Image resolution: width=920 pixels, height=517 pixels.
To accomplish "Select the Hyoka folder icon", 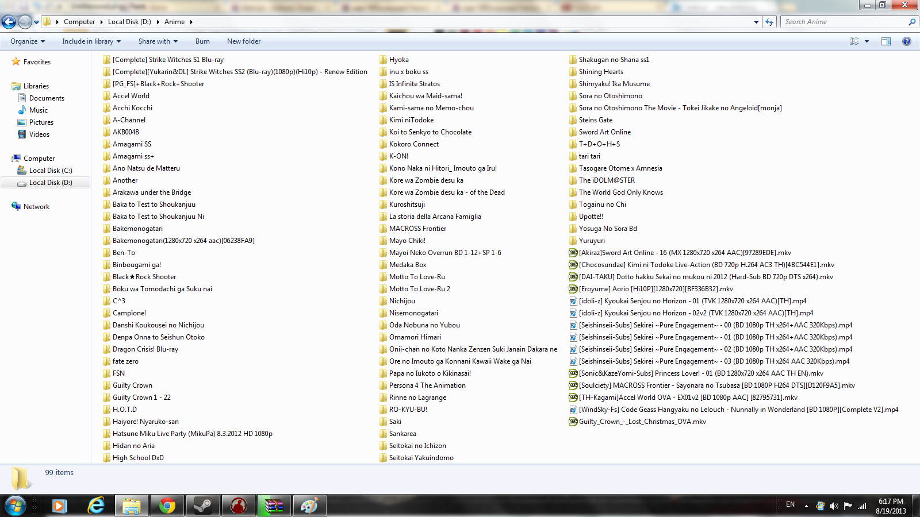I will [383, 60].
